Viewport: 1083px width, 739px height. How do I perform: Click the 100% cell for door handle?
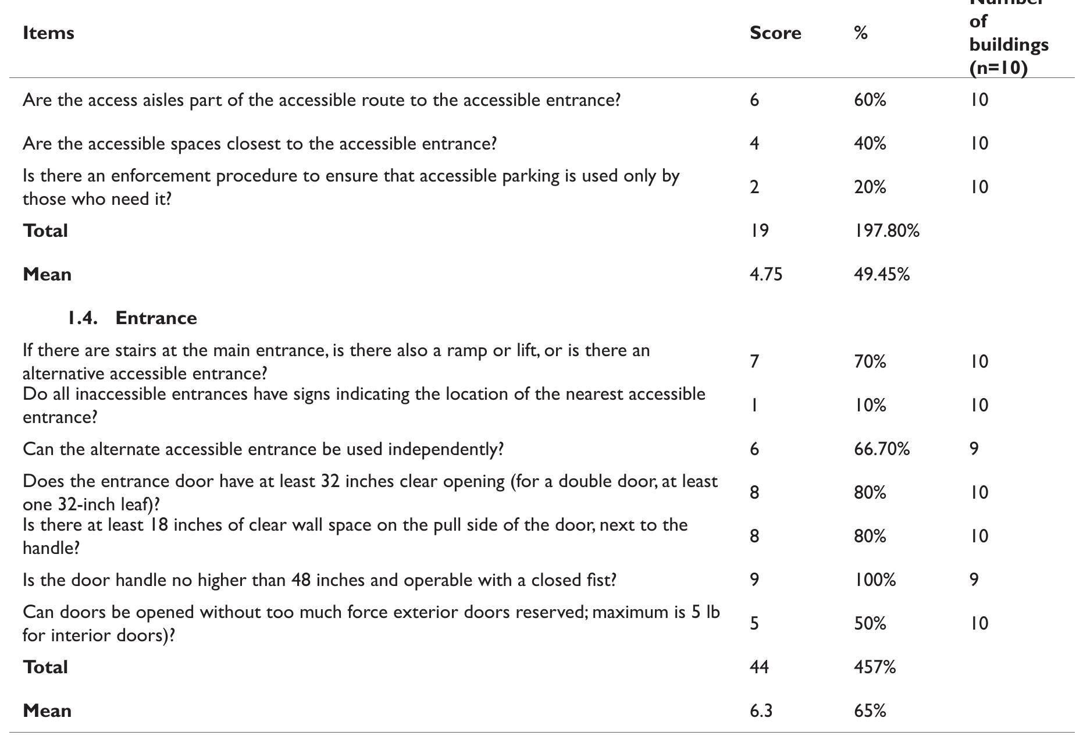[875, 580]
